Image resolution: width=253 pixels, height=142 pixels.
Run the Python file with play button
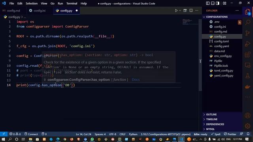[176, 11]
